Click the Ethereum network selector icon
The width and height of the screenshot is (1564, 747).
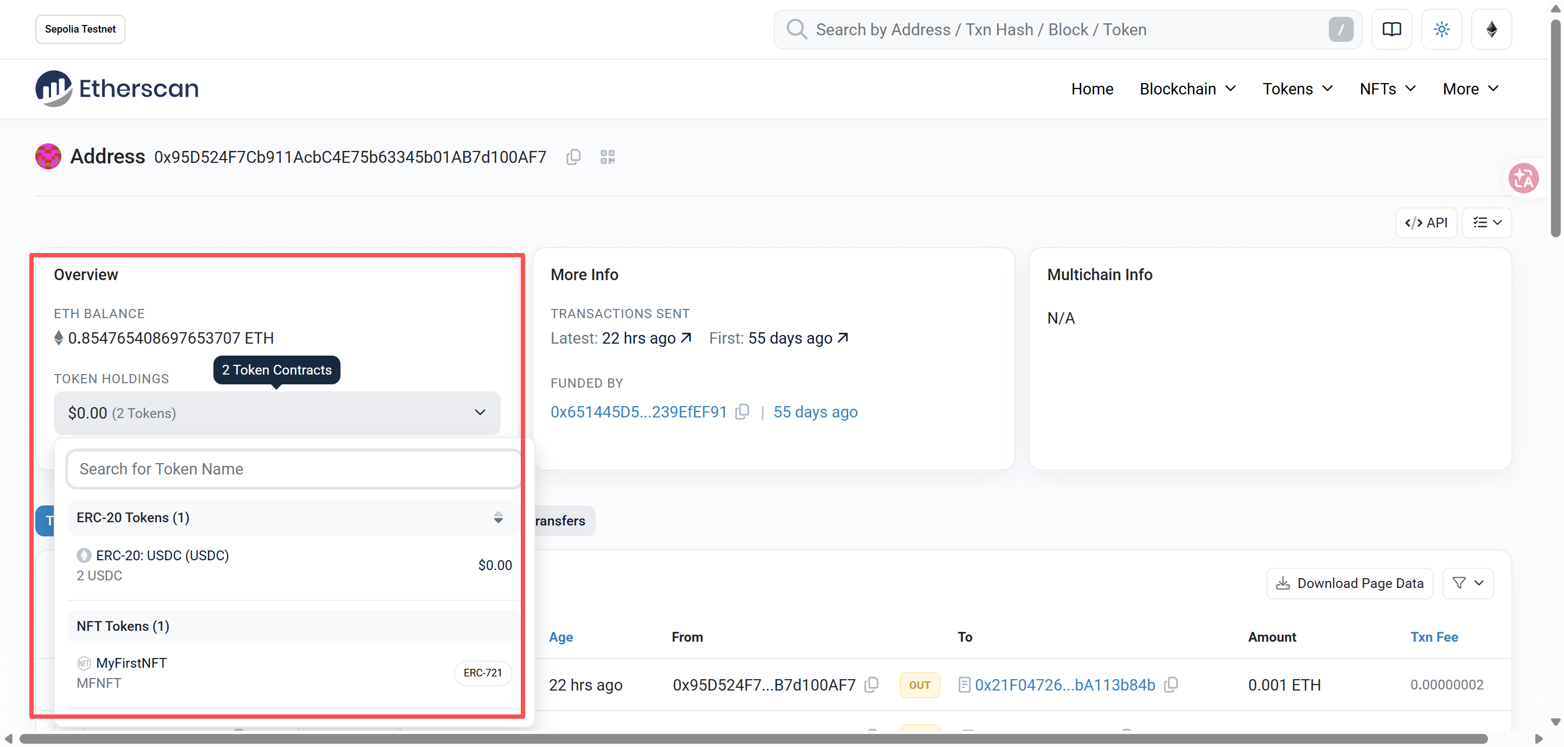(1491, 29)
